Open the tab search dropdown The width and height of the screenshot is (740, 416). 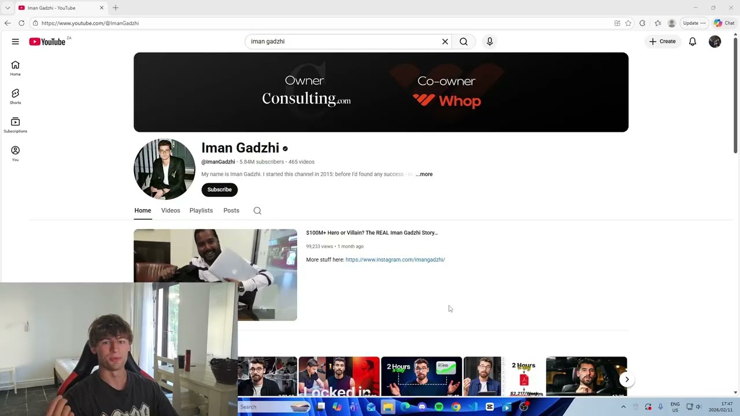8,8
